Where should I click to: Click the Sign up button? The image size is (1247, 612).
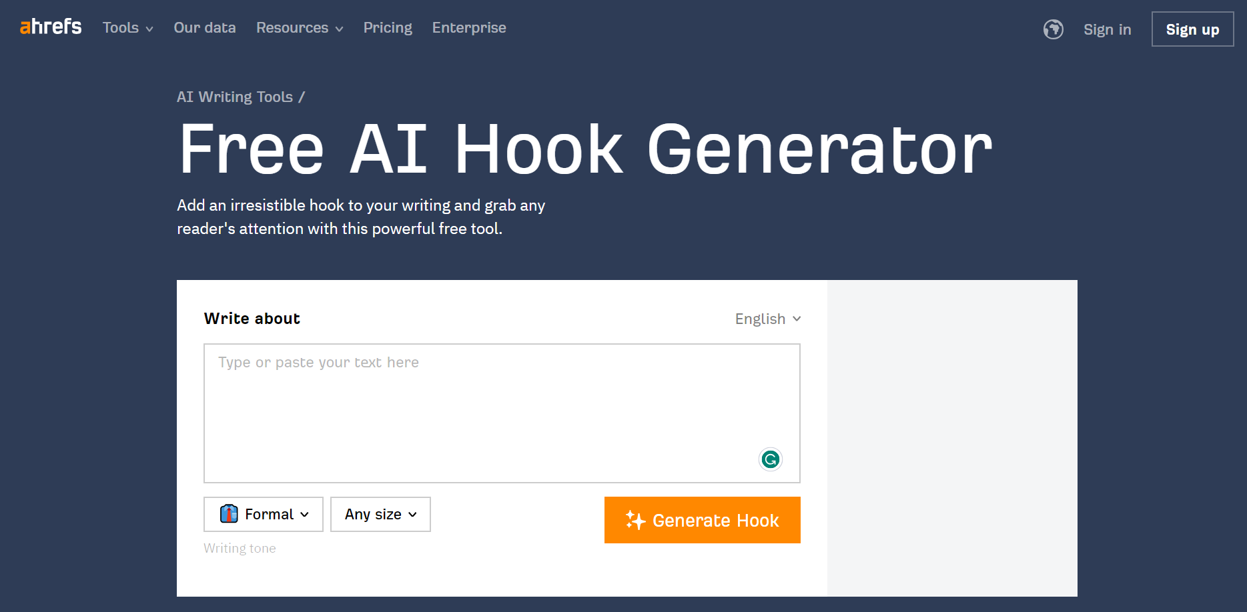coord(1193,29)
